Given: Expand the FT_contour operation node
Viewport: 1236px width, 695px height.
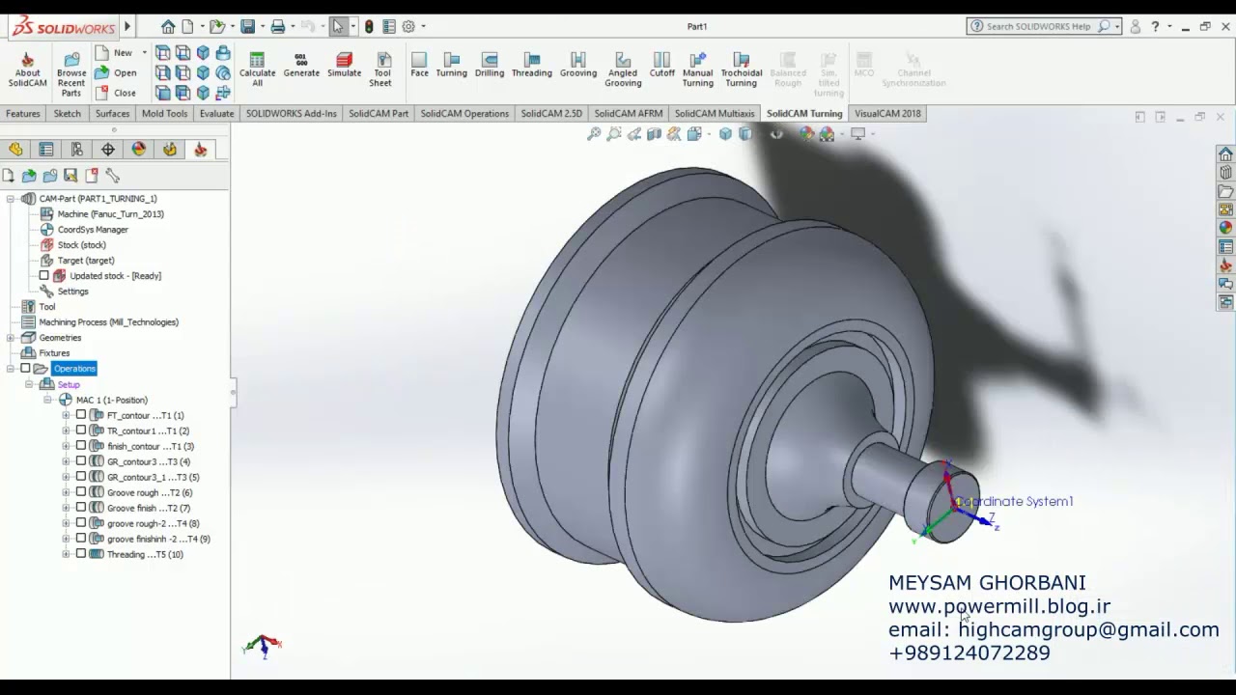Looking at the screenshot, I should click(66, 415).
